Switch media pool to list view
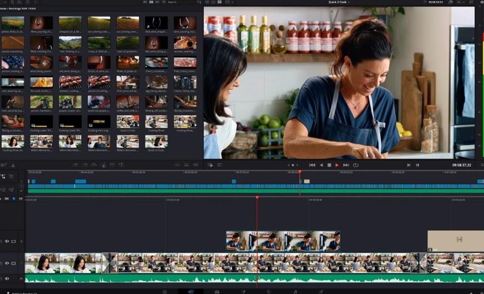Image resolution: width=484 pixels, height=294 pixels. tap(163, 2)
